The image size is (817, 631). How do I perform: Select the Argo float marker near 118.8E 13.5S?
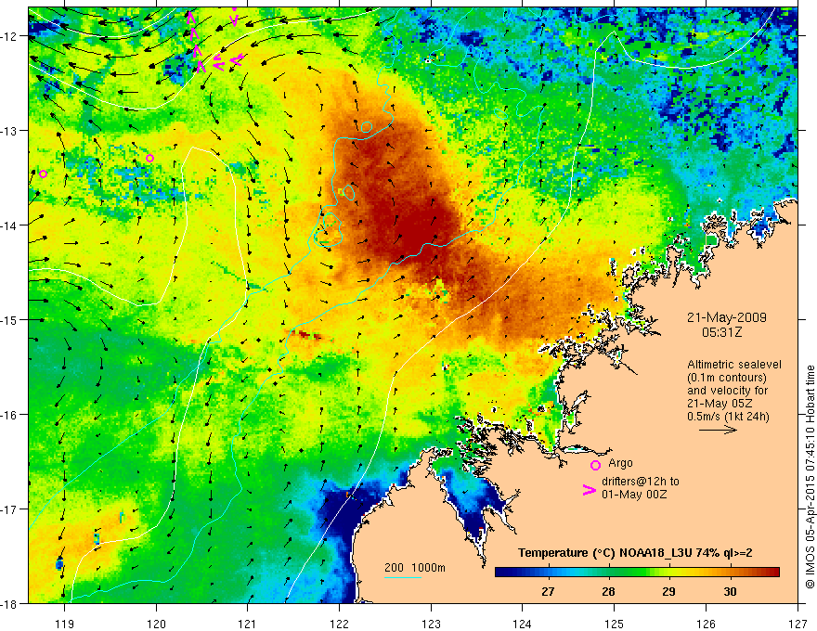point(44,174)
